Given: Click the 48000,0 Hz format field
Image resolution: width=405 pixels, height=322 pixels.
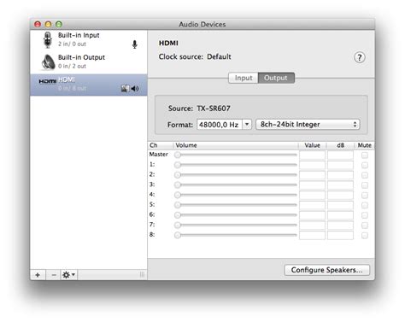Looking at the screenshot, I should pyautogui.click(x=220, y=125).
